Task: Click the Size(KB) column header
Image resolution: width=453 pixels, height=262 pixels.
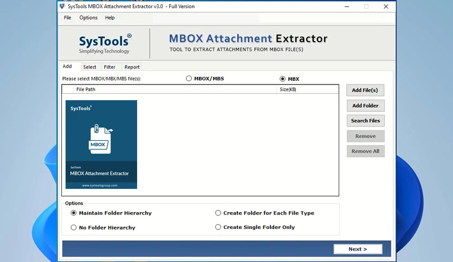Action: point(307,89)
